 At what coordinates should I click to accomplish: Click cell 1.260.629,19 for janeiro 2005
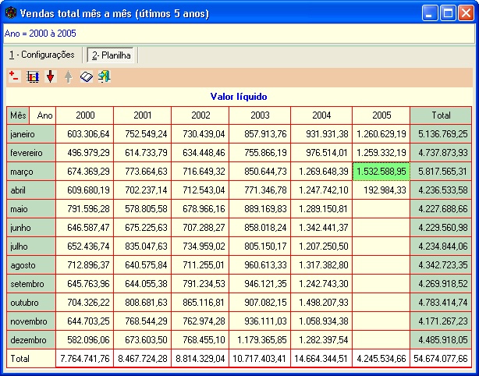[381, 134]
